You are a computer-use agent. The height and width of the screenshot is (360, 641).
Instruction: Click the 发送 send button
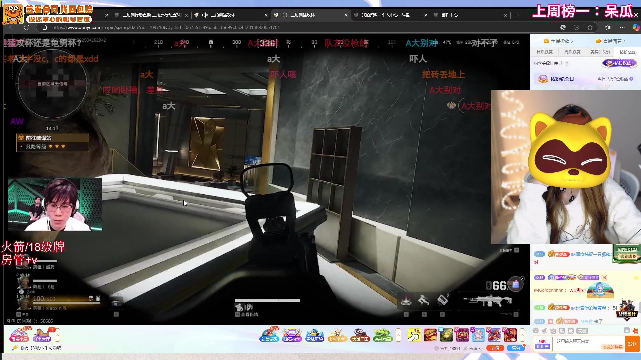point(632,344)
